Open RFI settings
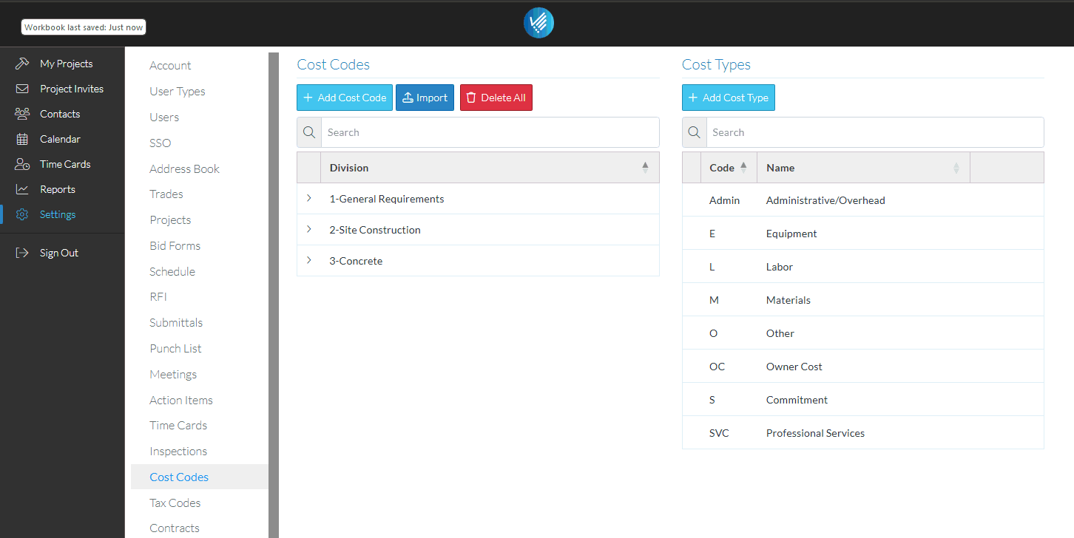Screen dimensions: 1074x538 158,297
